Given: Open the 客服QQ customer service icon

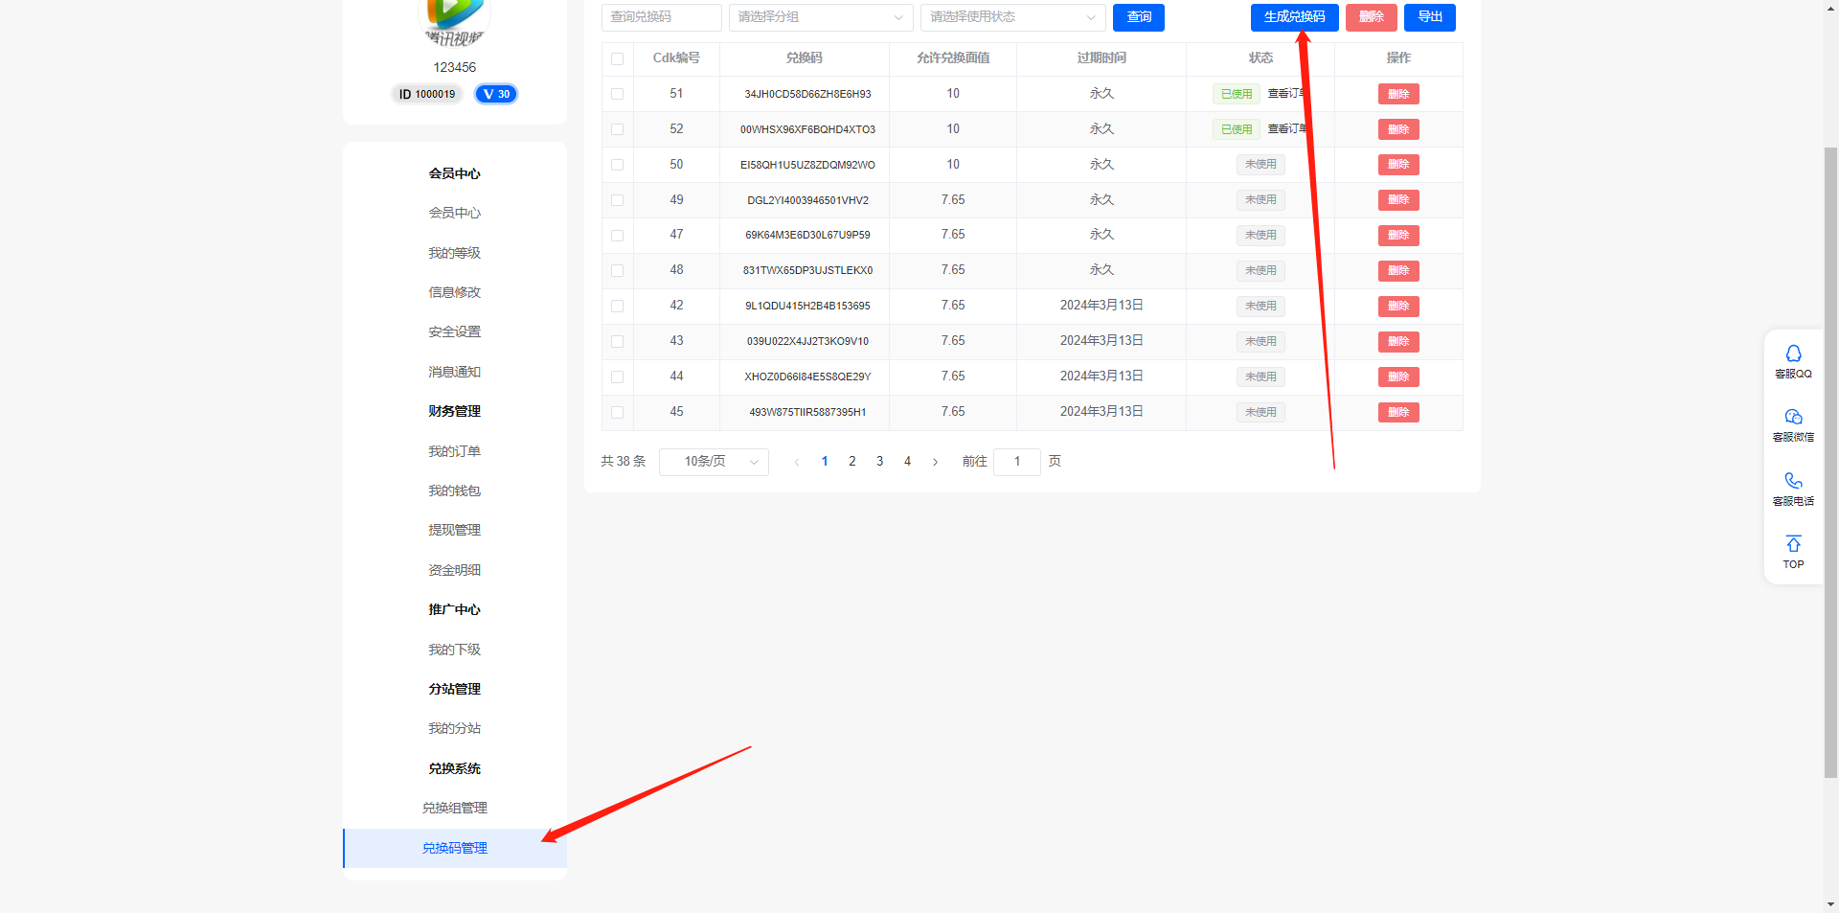Looking at the screenshot, I should 1793,354.
